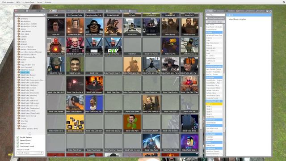
Task: Open the Animals NPC category
Action: 23,29
